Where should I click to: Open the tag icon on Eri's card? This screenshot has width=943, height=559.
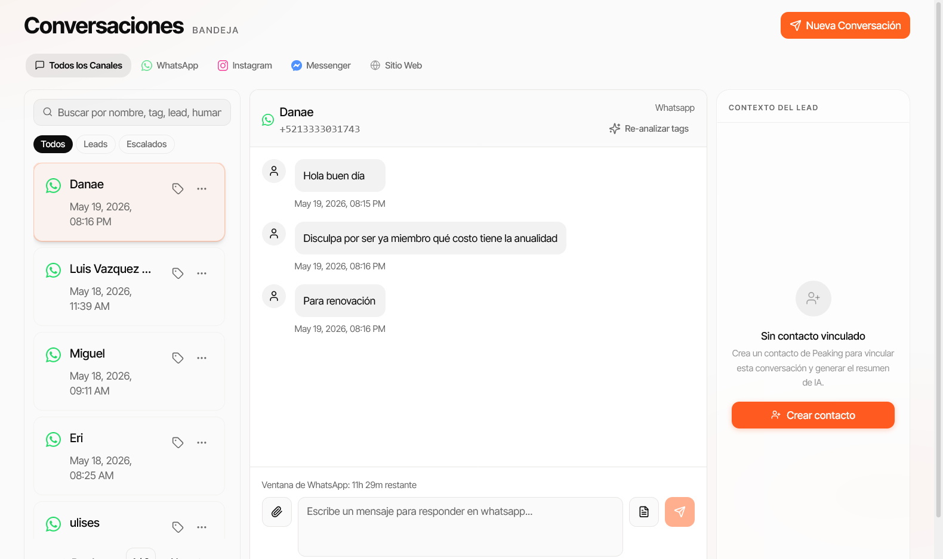pyautogui.click(x=178, y=442)
